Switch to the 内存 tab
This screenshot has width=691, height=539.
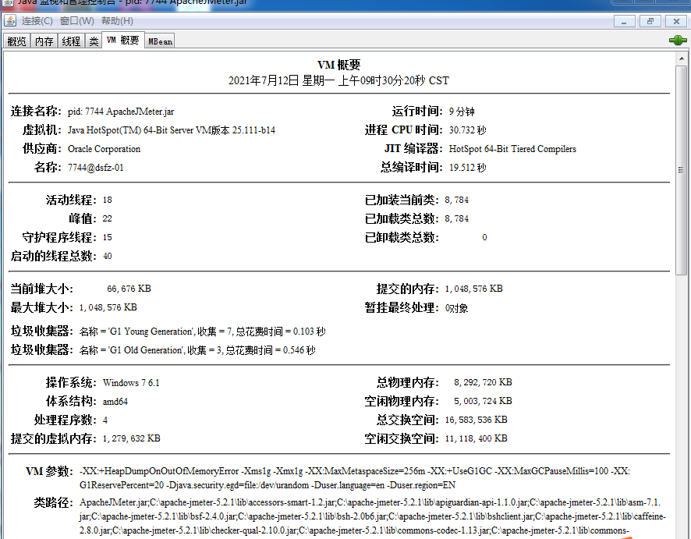coord(44,41)
